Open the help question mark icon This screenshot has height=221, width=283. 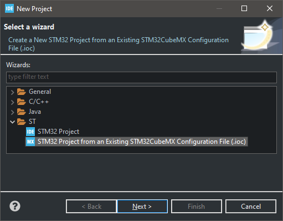(x=15, y=206)
